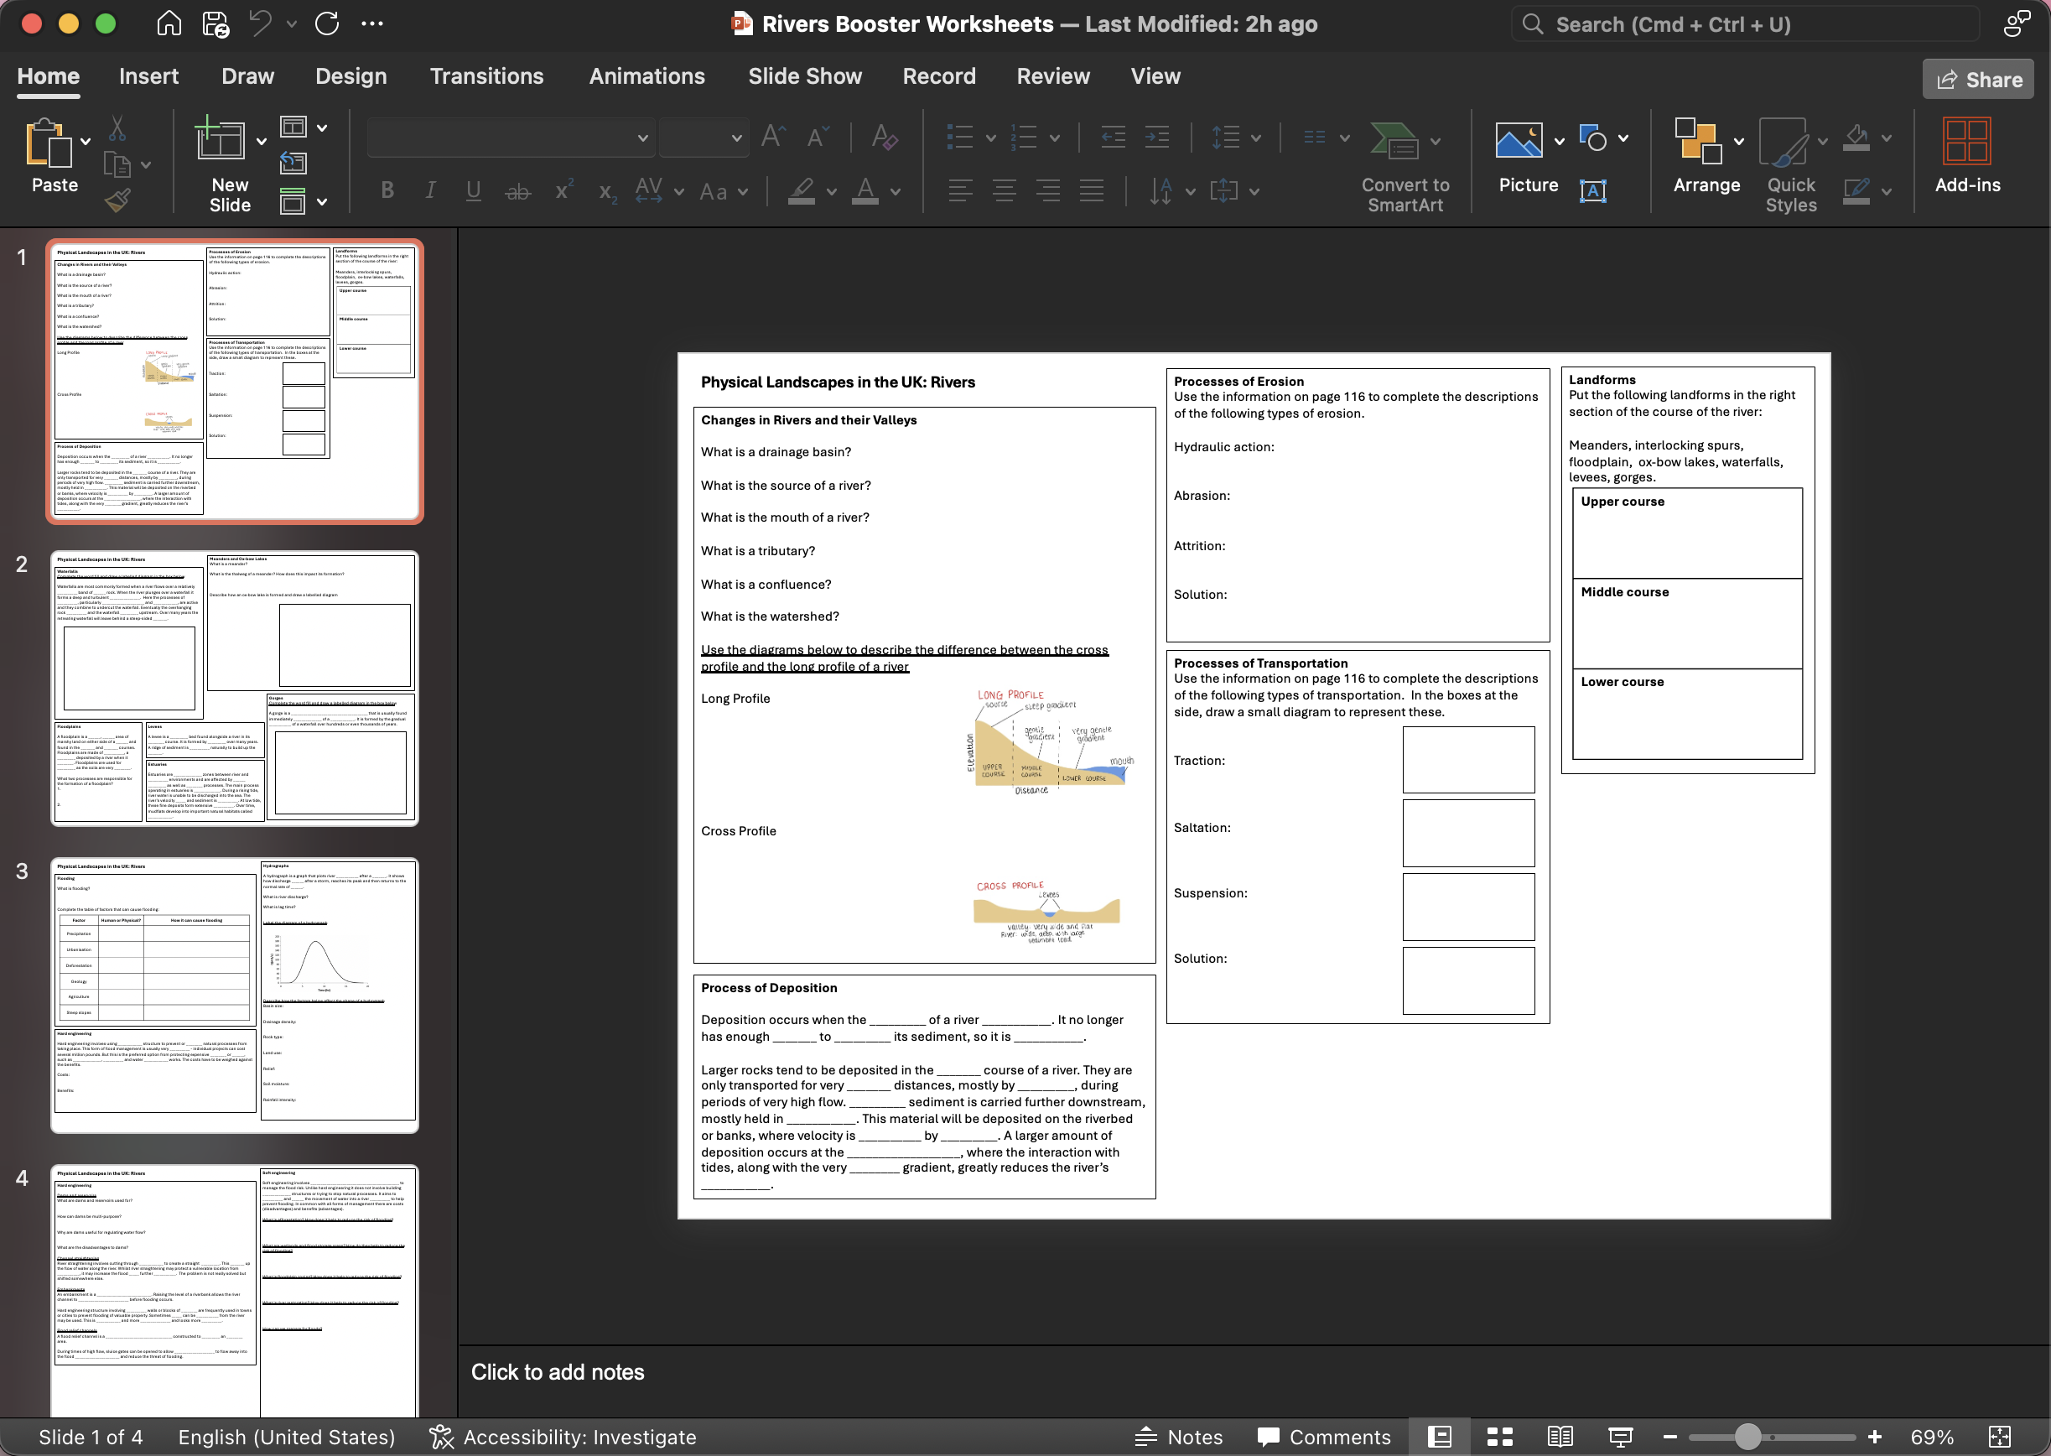2051x1456 pixels.
Task: Expand the New Slide dropdown arrow
Action: [x=262, y=141]
